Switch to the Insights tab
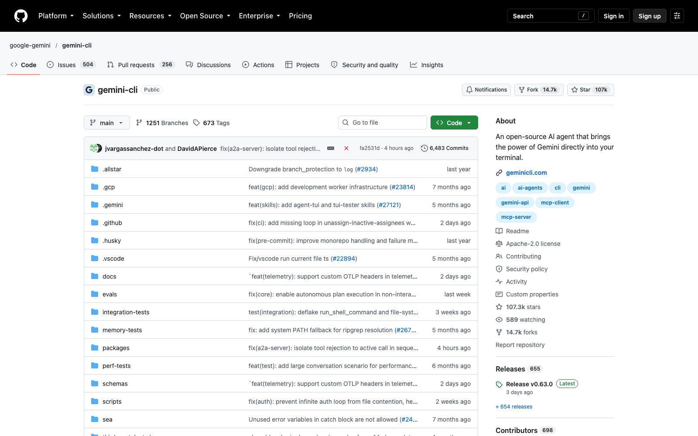 point(427,65)
